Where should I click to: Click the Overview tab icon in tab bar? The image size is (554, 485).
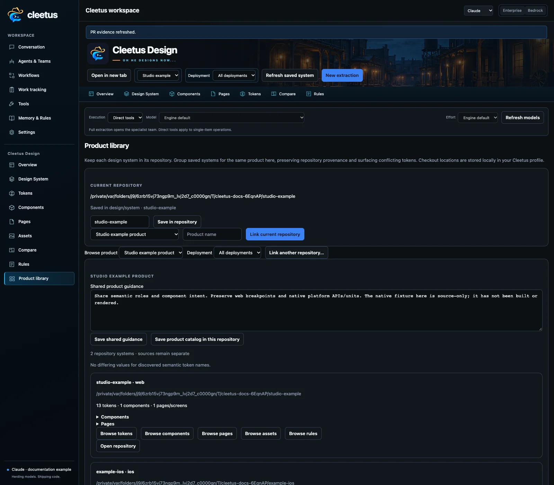[x=91, y=94]
